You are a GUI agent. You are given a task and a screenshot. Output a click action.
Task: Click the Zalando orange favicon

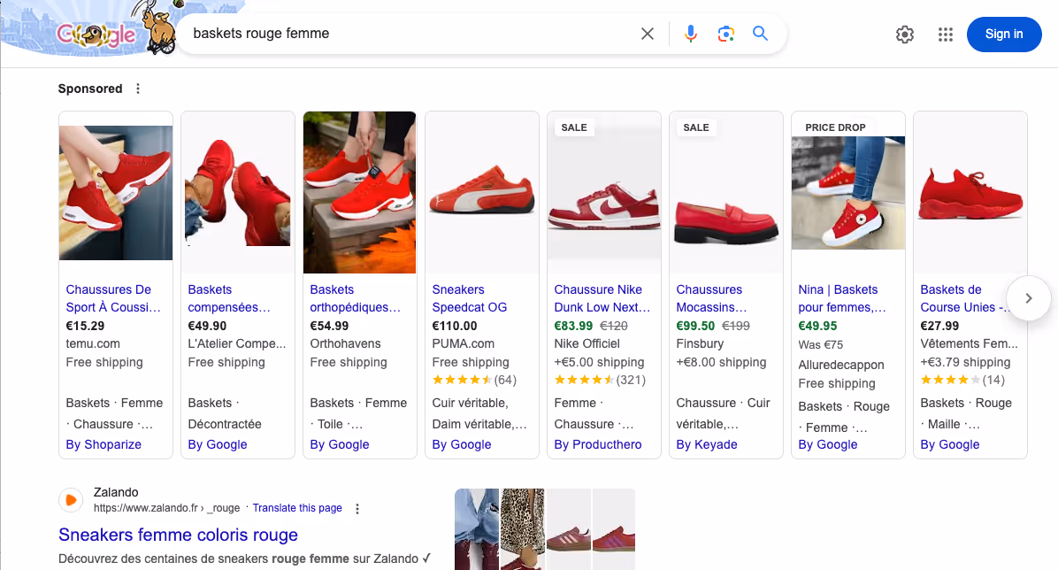[70, 500]
